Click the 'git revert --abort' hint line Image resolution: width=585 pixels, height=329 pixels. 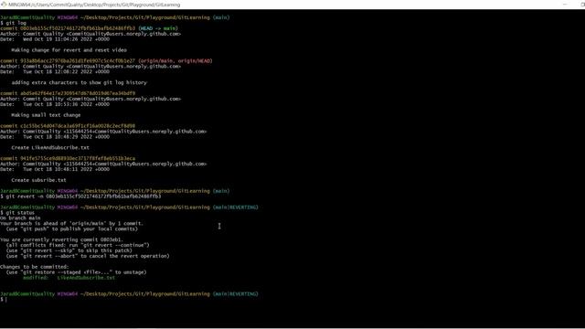(x=88, y=256)
